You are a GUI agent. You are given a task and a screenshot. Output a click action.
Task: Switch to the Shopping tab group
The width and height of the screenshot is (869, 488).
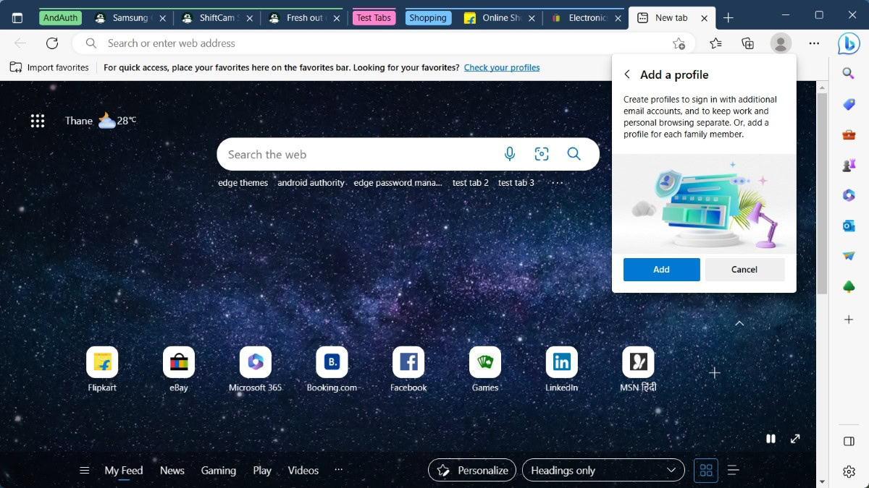428,18
